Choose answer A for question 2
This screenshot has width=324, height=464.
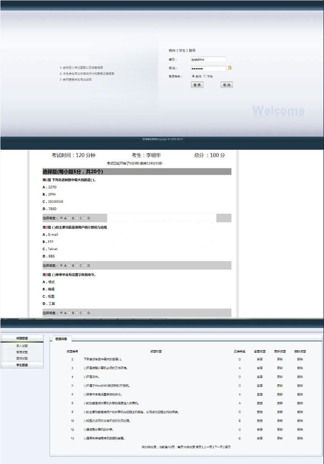click(61, 265)
